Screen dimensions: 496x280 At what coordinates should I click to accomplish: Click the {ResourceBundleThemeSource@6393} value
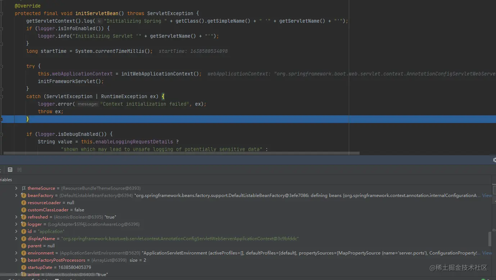tap(101, 188)
